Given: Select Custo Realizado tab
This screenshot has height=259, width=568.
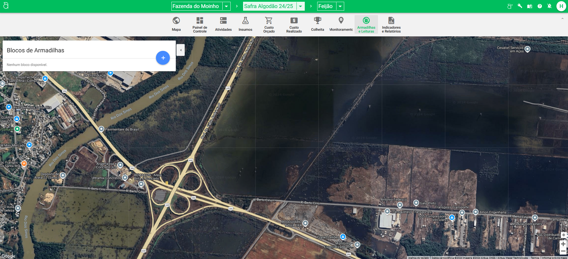Looking at the screenshot, I should pos(294,24).
